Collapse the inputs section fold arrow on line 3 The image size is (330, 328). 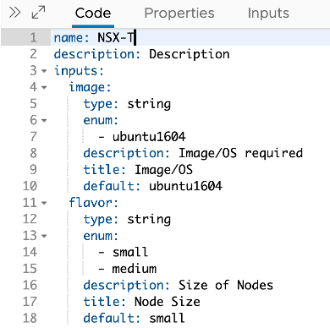pyautogui.click(x=44, y=71)
